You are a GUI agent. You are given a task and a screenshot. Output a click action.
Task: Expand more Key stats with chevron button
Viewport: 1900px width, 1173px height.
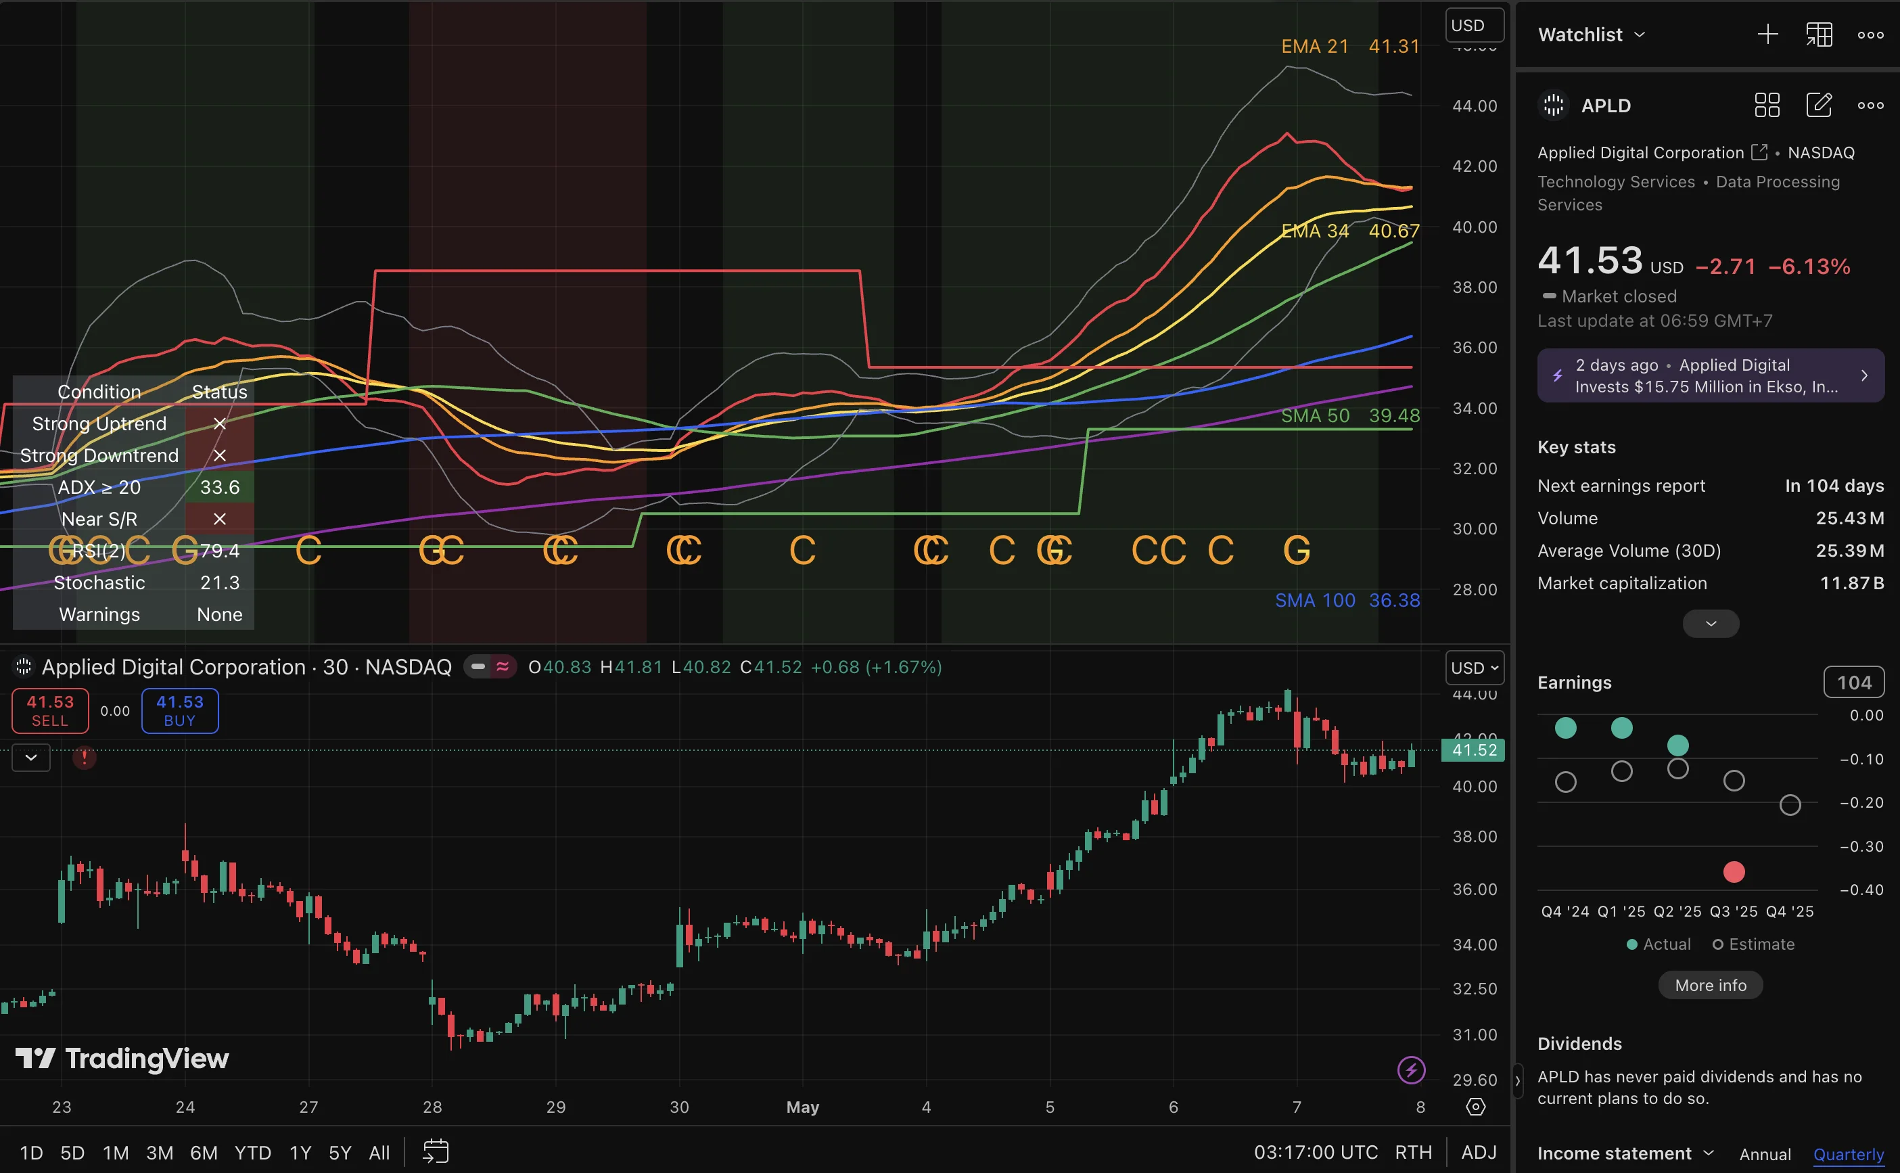[1711, 624]
